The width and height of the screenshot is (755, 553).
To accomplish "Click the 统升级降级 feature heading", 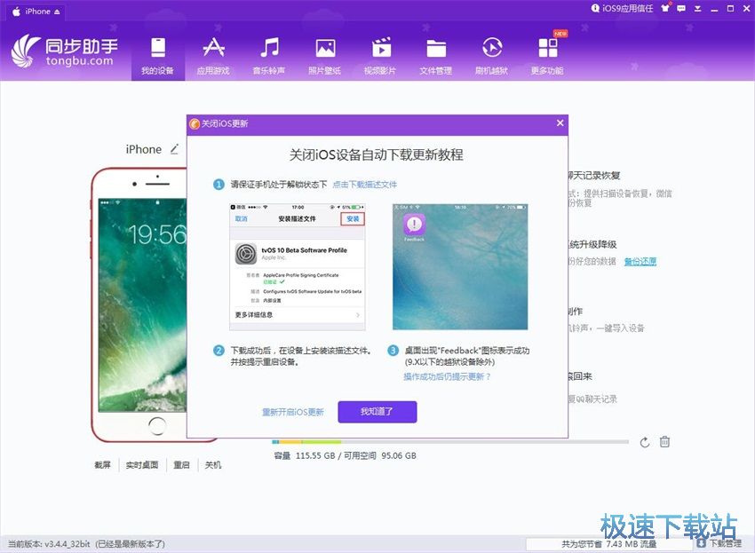I will [592, 244].
